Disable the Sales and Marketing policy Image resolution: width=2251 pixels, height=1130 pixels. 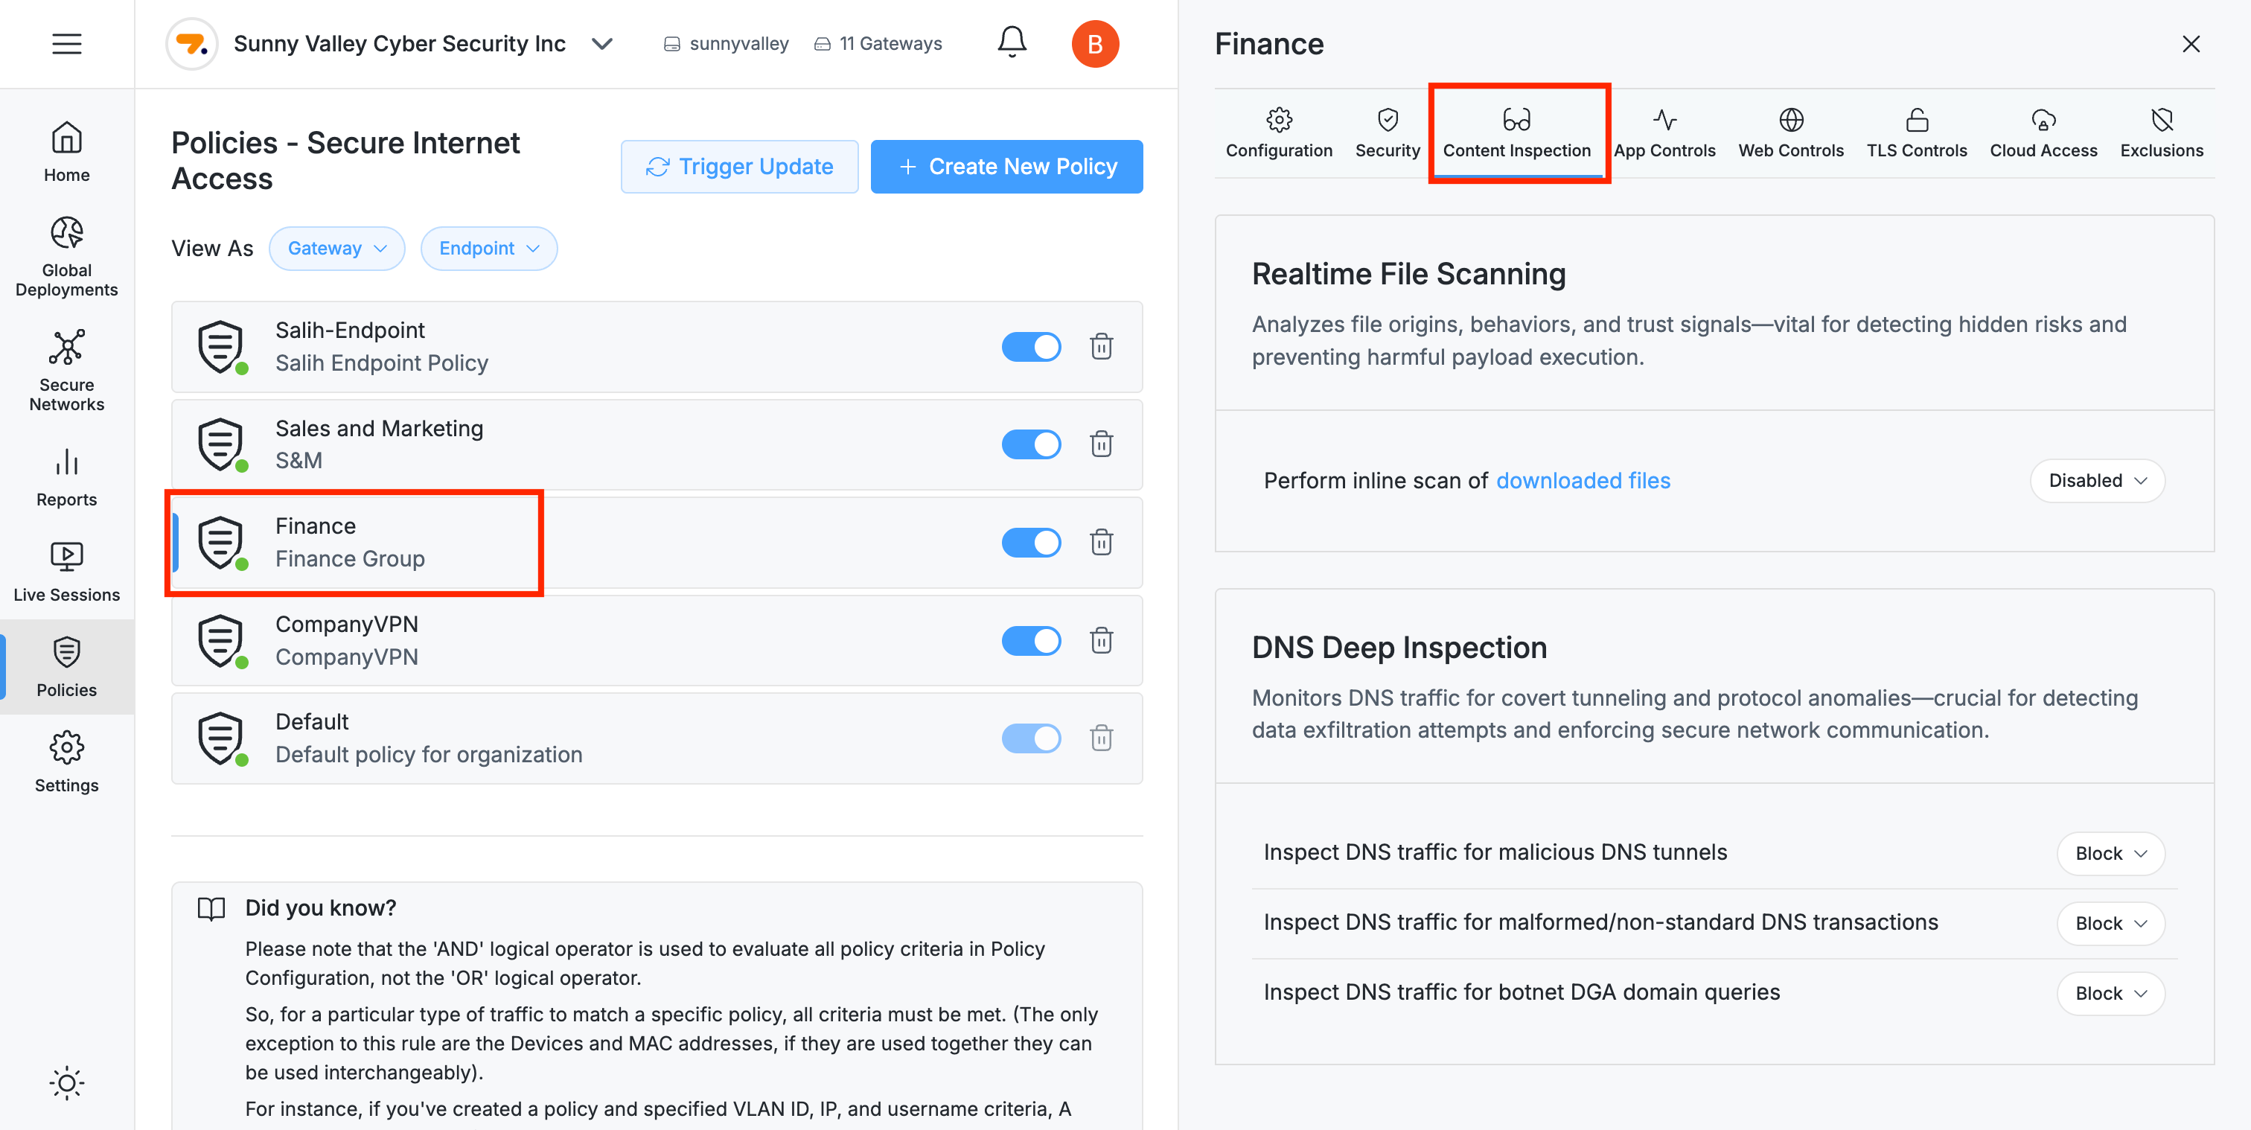1031,444
